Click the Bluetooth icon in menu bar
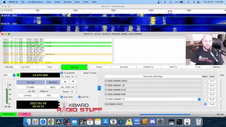 [x=165, y=2]
